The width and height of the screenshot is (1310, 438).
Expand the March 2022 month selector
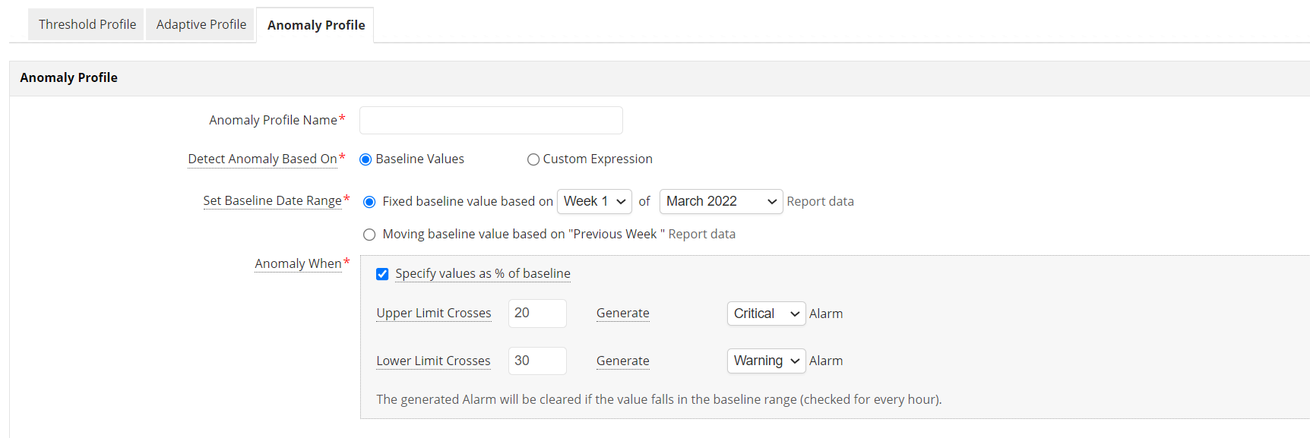click(x=720, y=201)
